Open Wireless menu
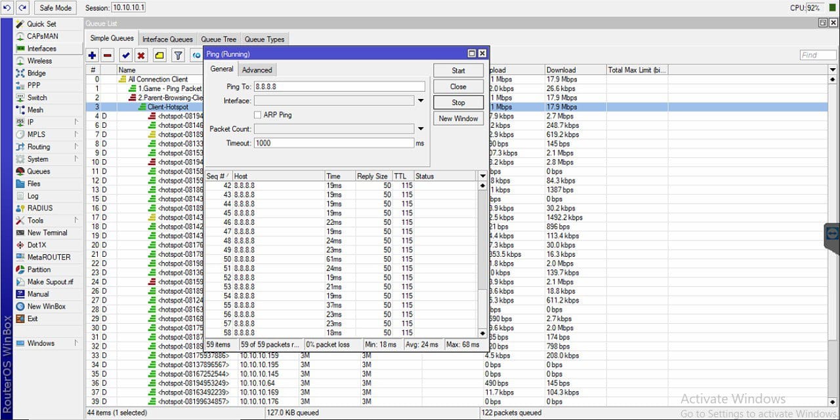 click(x=39, y=61)
